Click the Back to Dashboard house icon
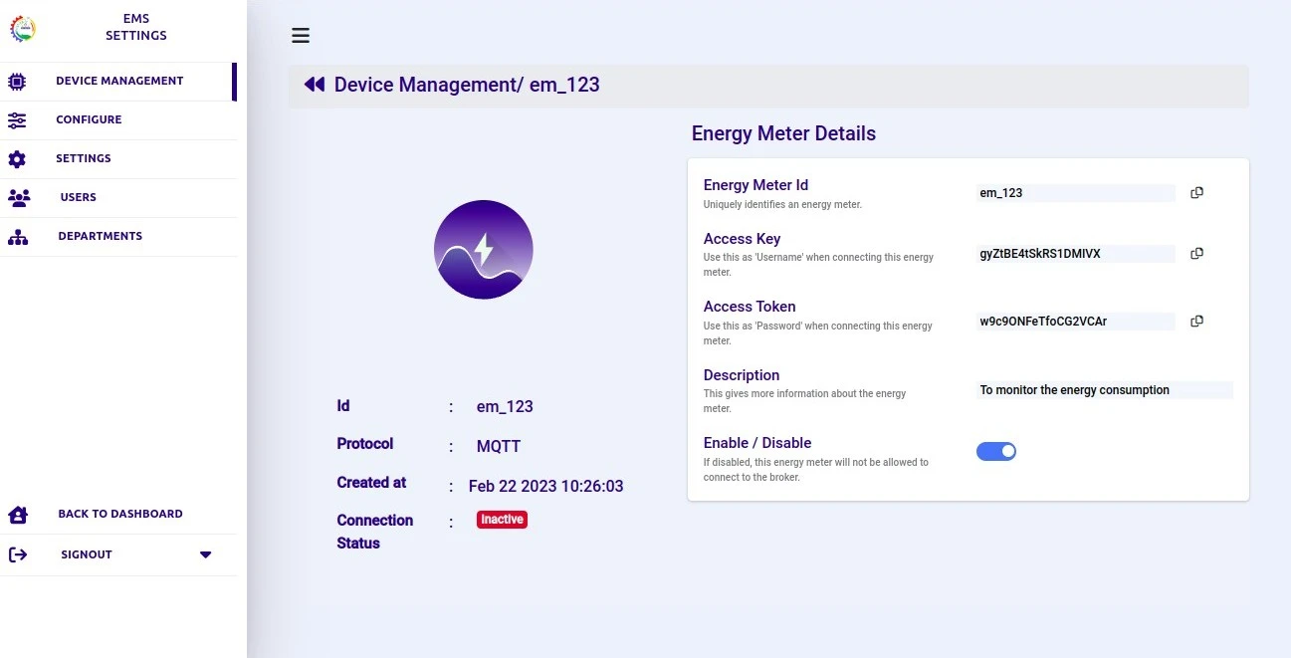 [x=18, y=515]
